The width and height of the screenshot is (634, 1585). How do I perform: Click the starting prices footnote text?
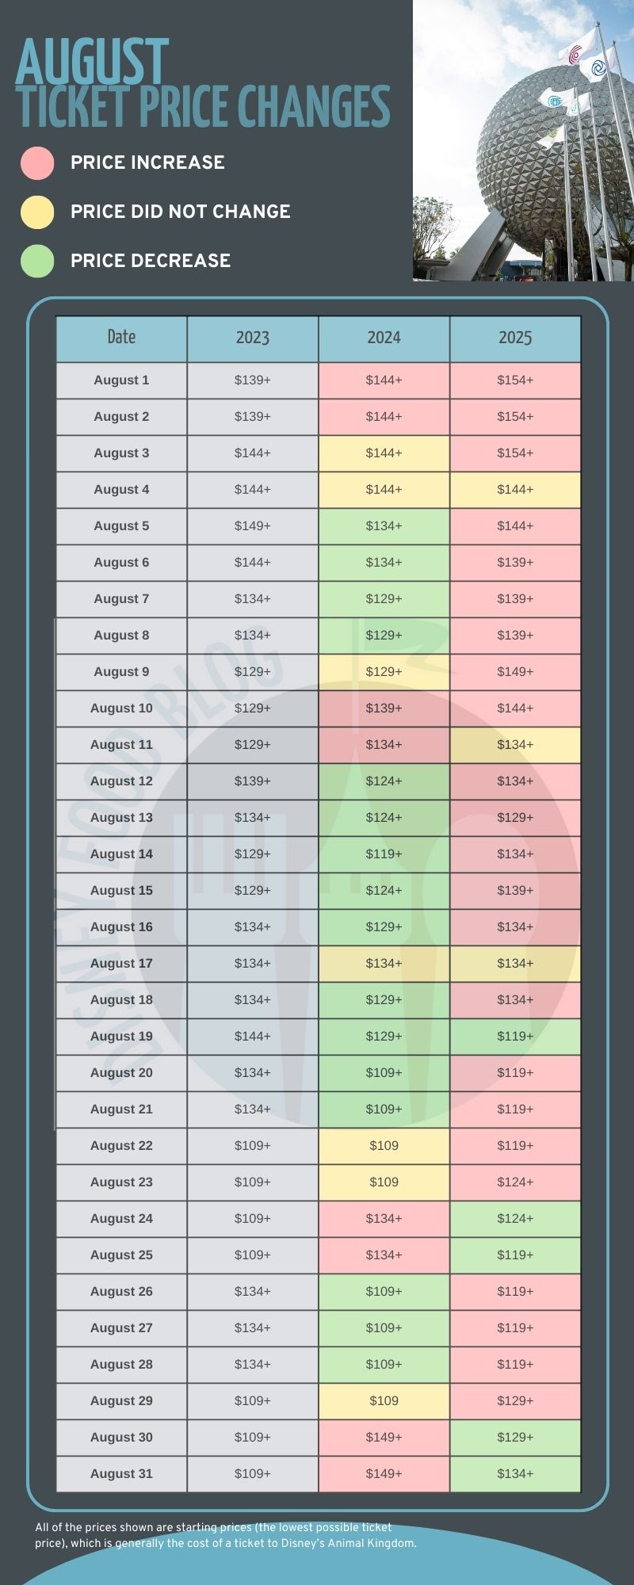pos(225,1535)
